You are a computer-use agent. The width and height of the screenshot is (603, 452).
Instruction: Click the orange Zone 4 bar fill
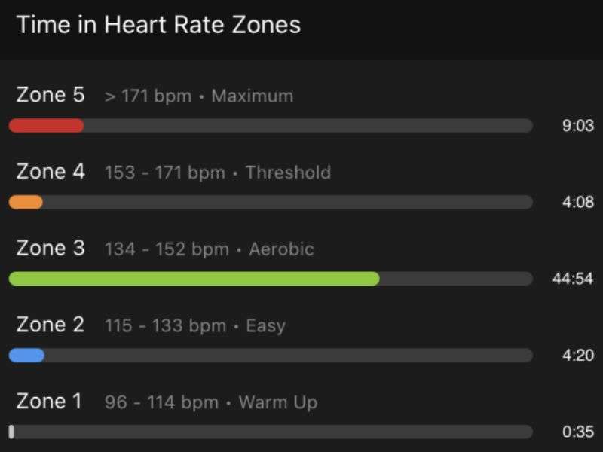[26, 202]
